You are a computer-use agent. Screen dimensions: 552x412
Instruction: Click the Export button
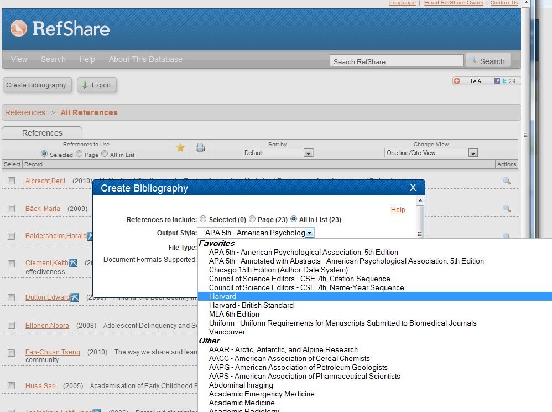(97, 85)
